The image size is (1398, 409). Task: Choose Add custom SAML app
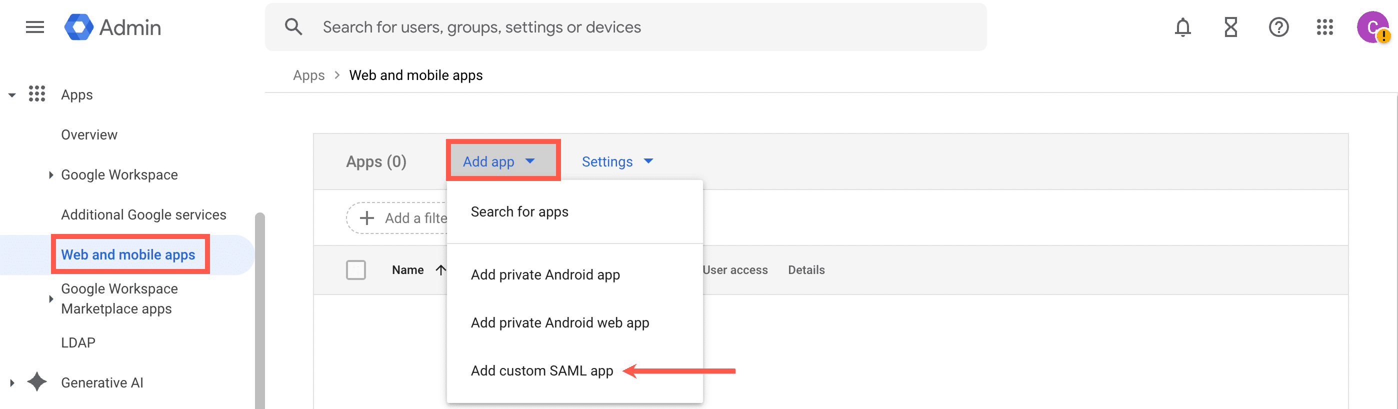(541, 370)
